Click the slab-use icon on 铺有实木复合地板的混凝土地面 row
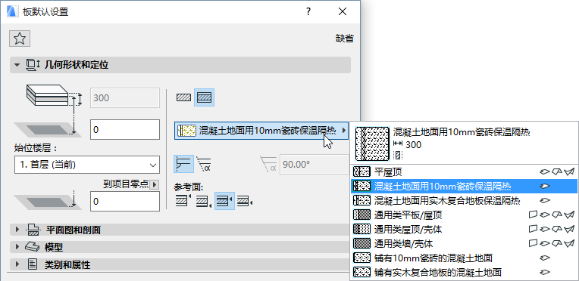 click(545, 272)
